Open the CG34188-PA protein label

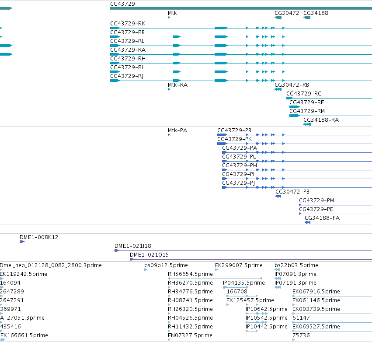(x=322, y=218)
